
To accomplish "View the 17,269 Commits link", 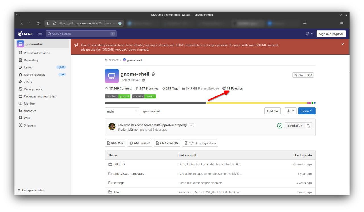I will point(118,89).
